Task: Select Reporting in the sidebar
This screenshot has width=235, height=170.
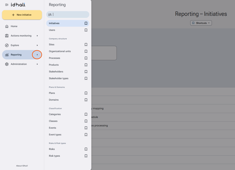Action: coord(22,55)
